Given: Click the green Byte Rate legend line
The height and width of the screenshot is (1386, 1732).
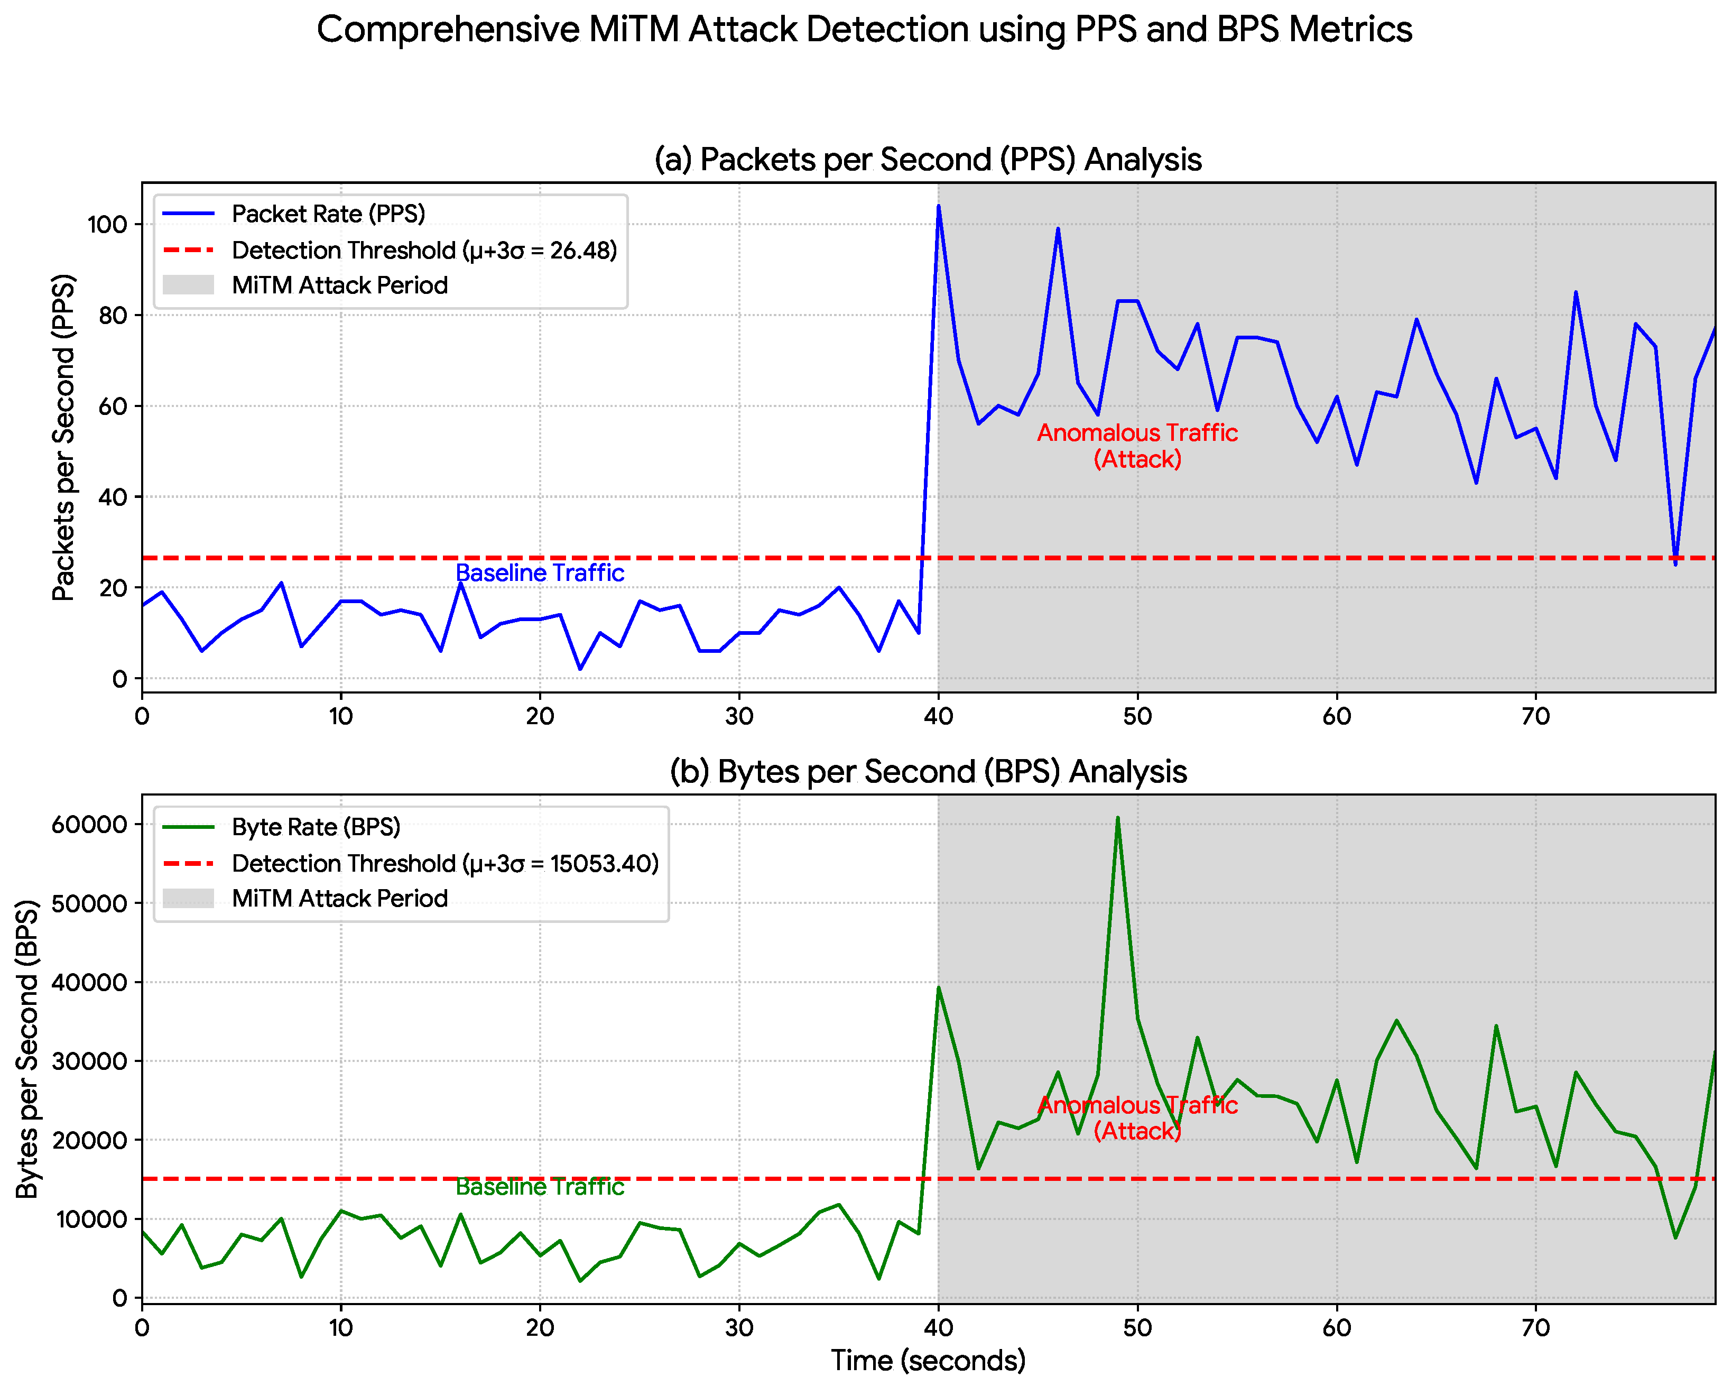Looking at the screenshot, I should 188,827.
